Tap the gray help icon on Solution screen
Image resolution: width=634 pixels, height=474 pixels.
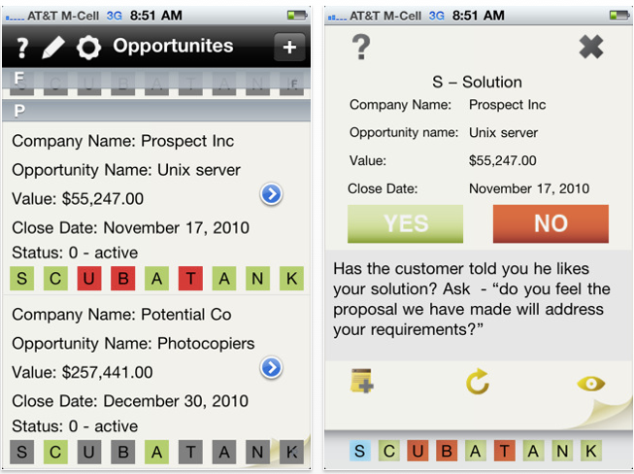click(361, 47)
